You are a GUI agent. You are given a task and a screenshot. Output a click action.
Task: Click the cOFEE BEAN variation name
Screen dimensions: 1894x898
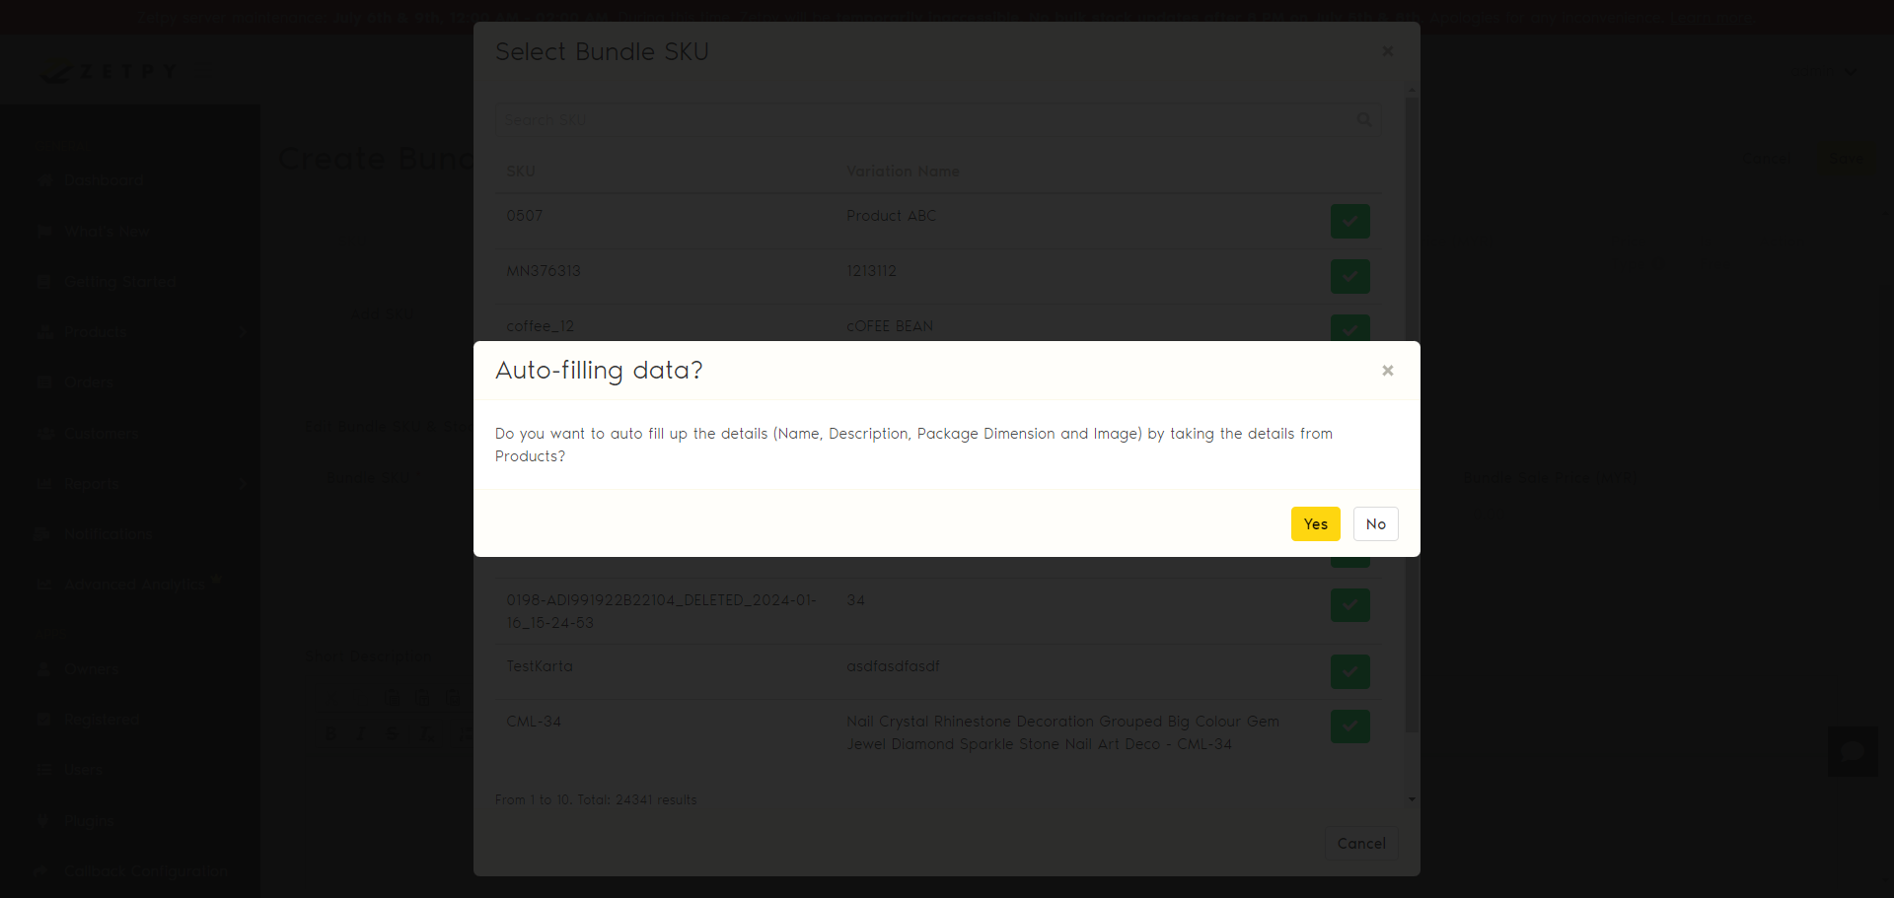(890, 325)
